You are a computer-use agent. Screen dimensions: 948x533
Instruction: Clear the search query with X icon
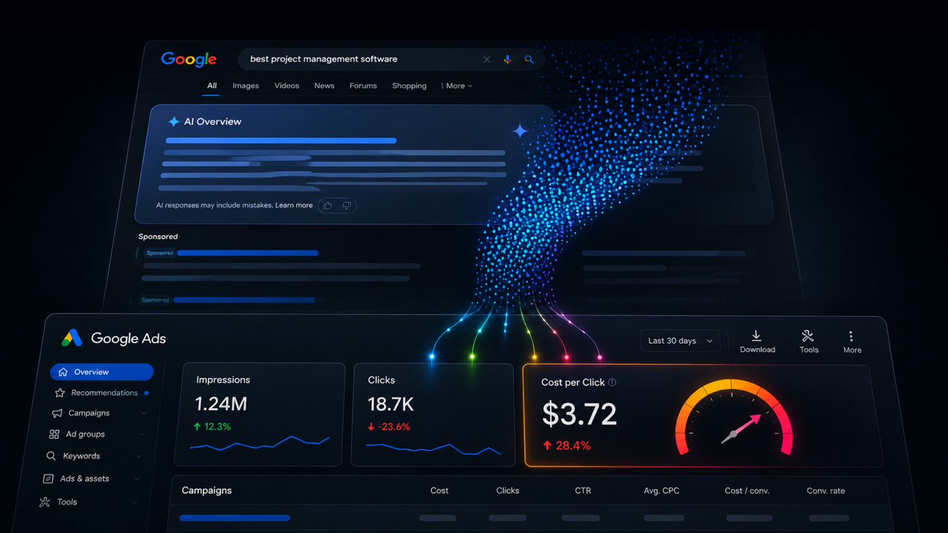[487, 59]
